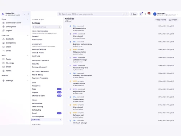Open Account Defaults settings
This screenshot has width=181, height=136.
coord(39,49)
